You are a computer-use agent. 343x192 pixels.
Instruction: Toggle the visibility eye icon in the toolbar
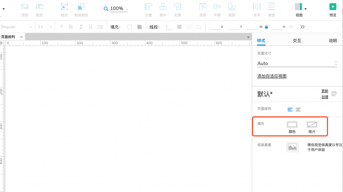(291, 27)
